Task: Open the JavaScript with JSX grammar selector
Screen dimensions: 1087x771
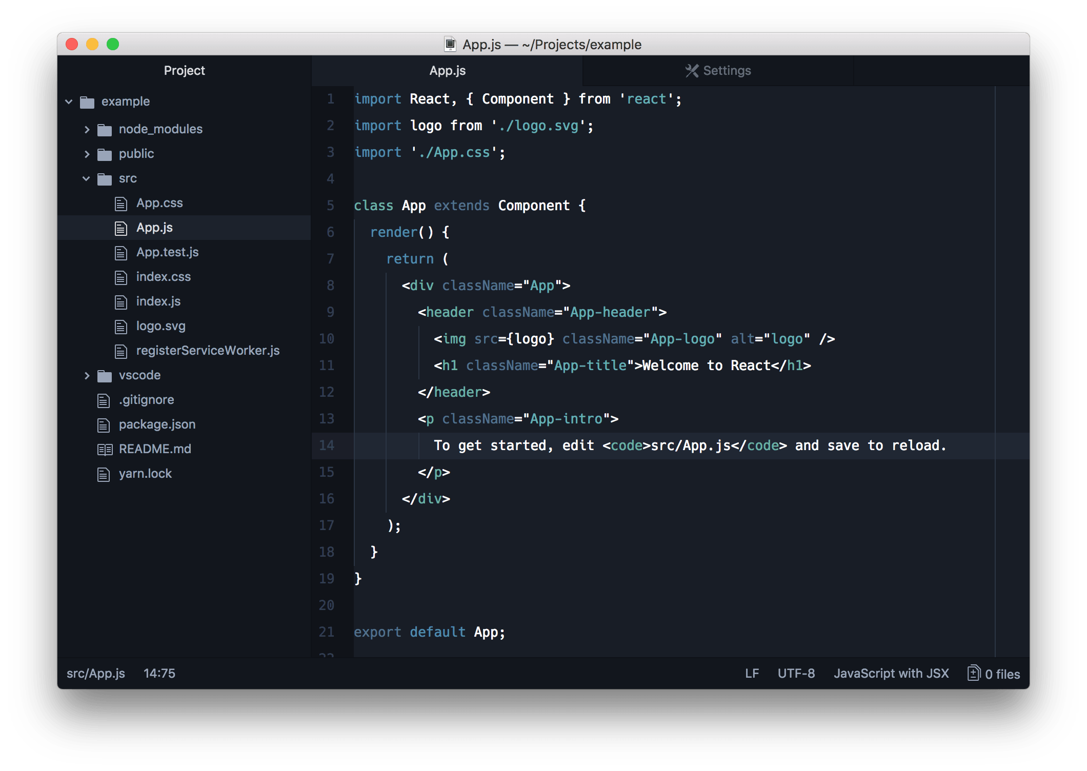Action: [x=891, y=673]
